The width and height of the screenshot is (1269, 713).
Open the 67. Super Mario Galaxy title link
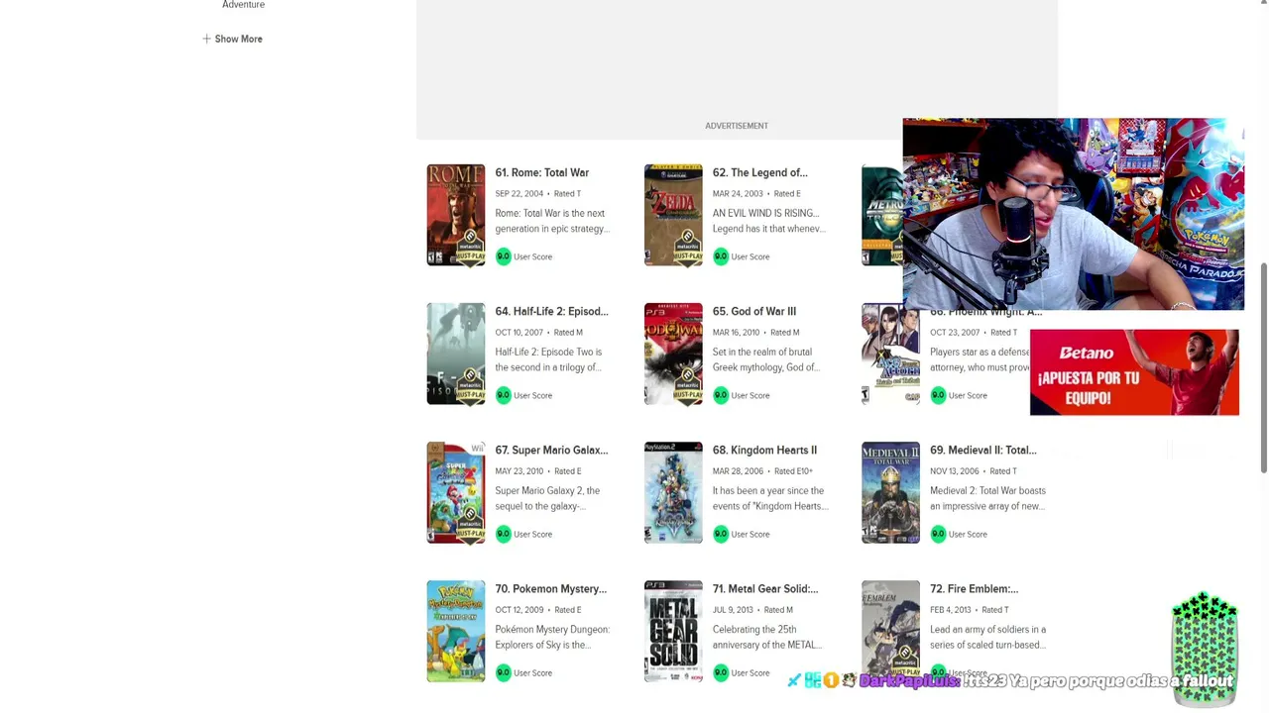pos(551,450)
